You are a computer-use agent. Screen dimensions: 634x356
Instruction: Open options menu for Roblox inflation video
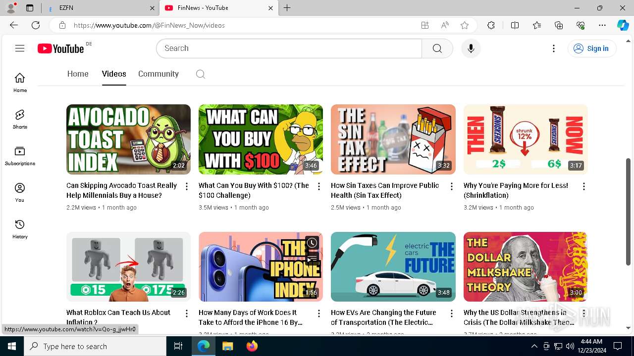187,313
